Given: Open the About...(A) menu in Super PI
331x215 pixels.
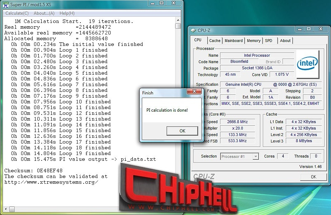Looking at the screenshot, I should click(x=44, y=13).
